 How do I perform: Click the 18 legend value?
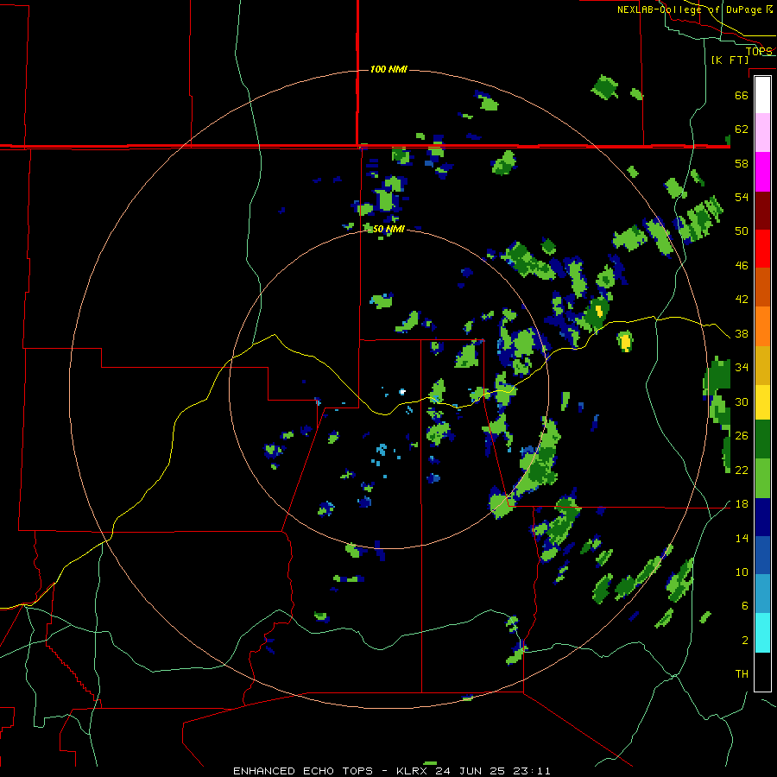[x=742, y=504]
